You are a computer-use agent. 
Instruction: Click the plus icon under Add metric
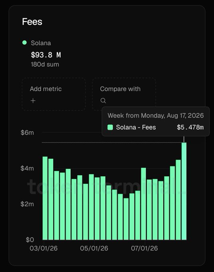point(33,101)
